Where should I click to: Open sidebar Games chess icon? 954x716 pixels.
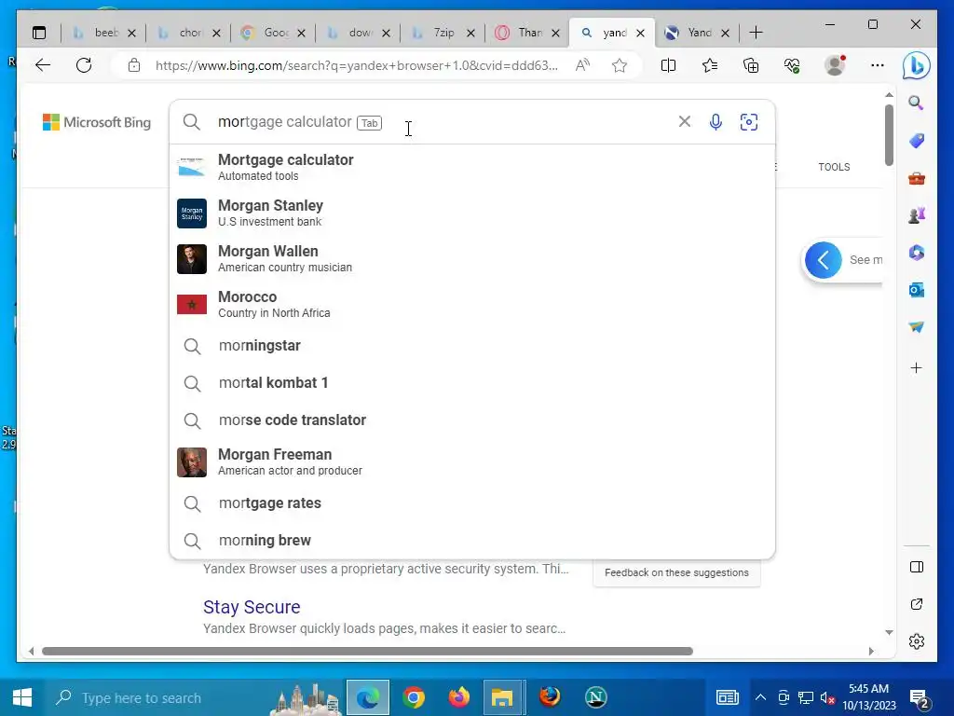[x=917, y=215]
